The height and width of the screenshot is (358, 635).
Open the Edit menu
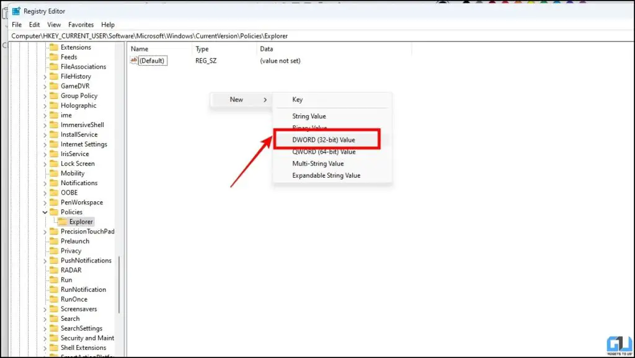click(x=35, y=25)
